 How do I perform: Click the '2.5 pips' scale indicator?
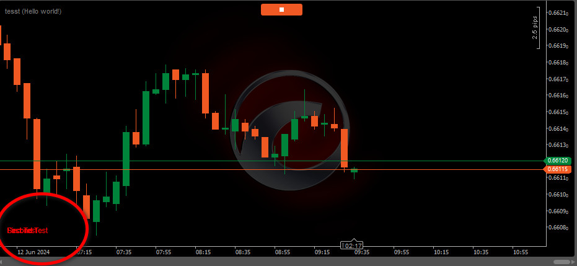coord(535,28)
